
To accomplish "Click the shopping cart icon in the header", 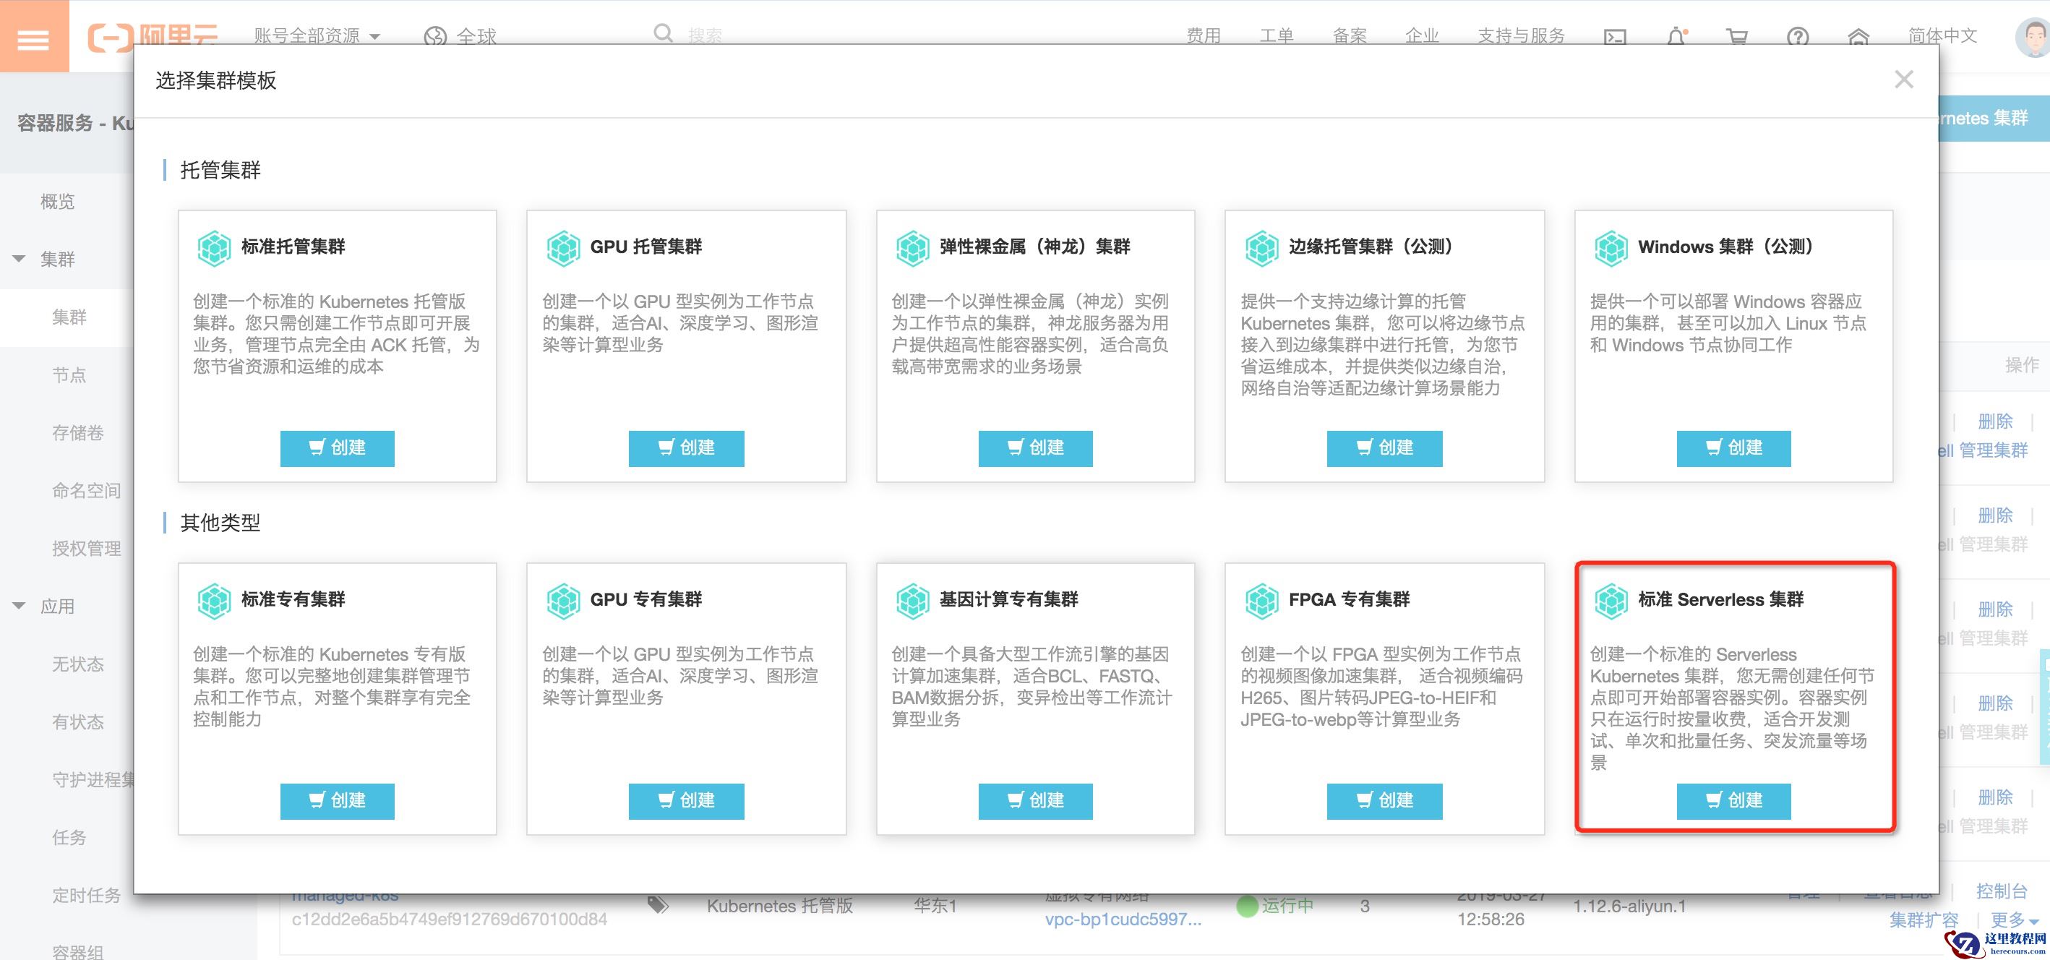I will coord(1736,37).
